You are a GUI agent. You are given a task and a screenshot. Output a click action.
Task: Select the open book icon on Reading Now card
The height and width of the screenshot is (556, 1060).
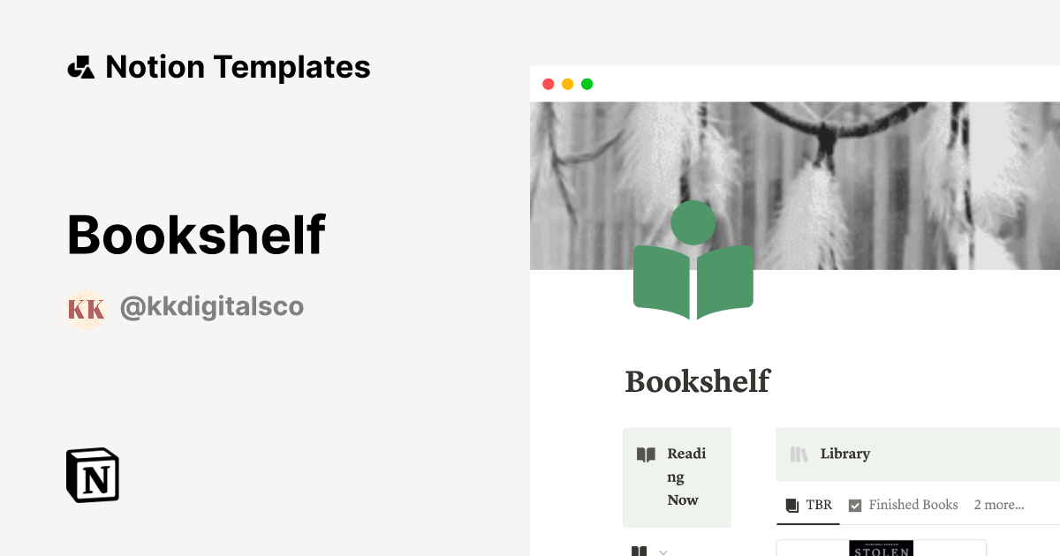click(x=646, y=454)
